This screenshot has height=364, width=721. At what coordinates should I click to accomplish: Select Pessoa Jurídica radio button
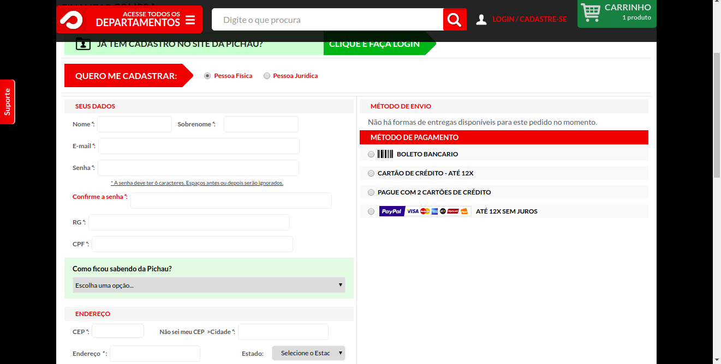[267, 76]
